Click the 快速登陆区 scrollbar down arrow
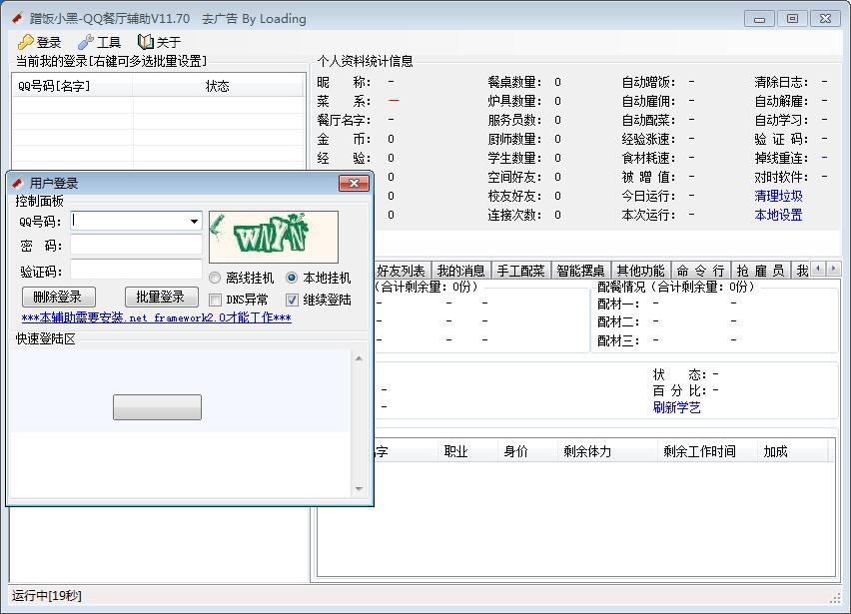 [359, 489]
